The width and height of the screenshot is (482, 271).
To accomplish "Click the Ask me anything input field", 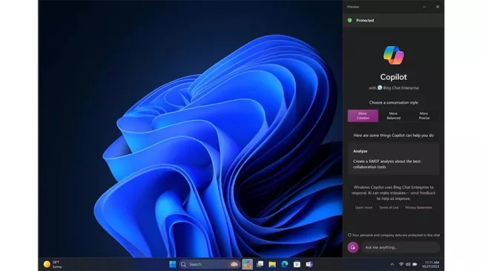I will tap(400, 247).
